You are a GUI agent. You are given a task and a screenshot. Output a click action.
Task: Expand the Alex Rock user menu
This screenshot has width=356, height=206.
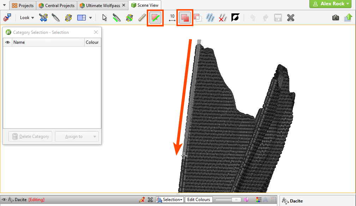tap(330, 4)
